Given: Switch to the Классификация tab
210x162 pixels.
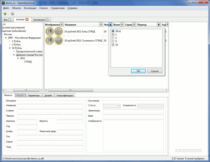Looking at the screenshot, I should 65,95.
